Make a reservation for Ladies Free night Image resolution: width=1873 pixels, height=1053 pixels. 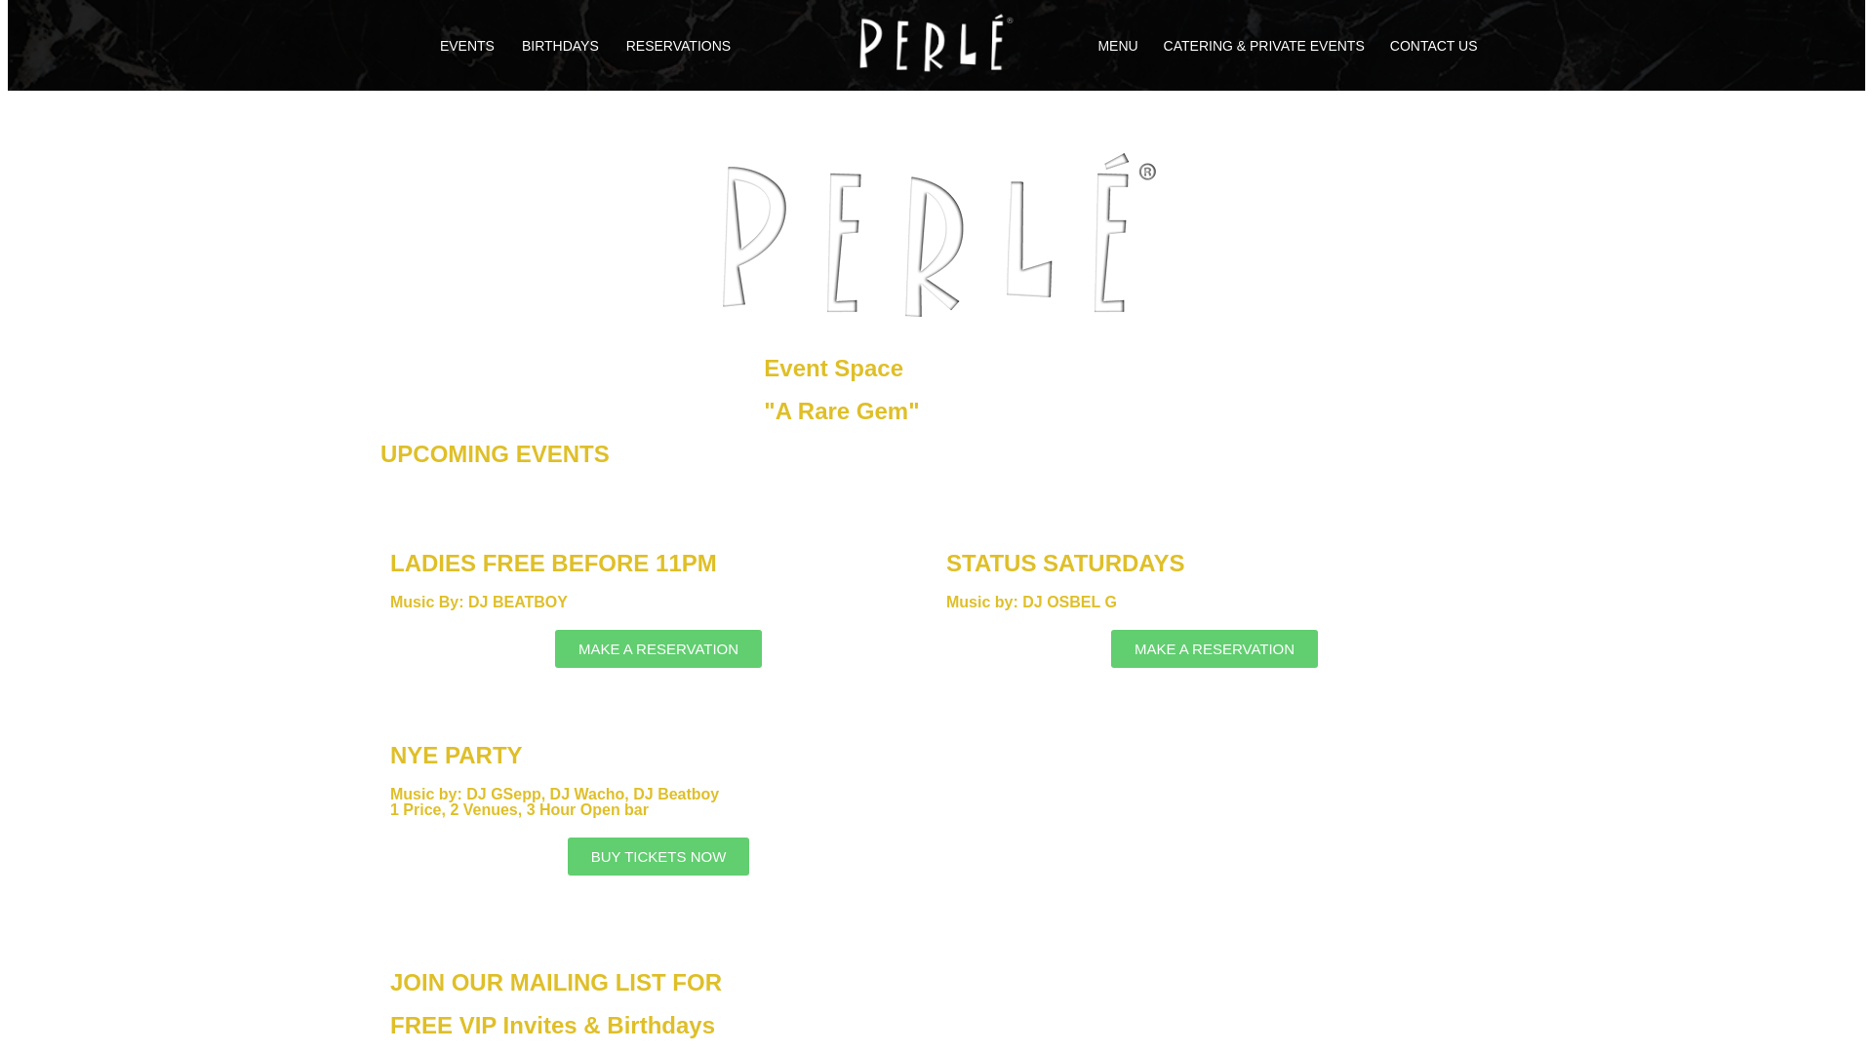pyautogui.click(x=658, y=649)
